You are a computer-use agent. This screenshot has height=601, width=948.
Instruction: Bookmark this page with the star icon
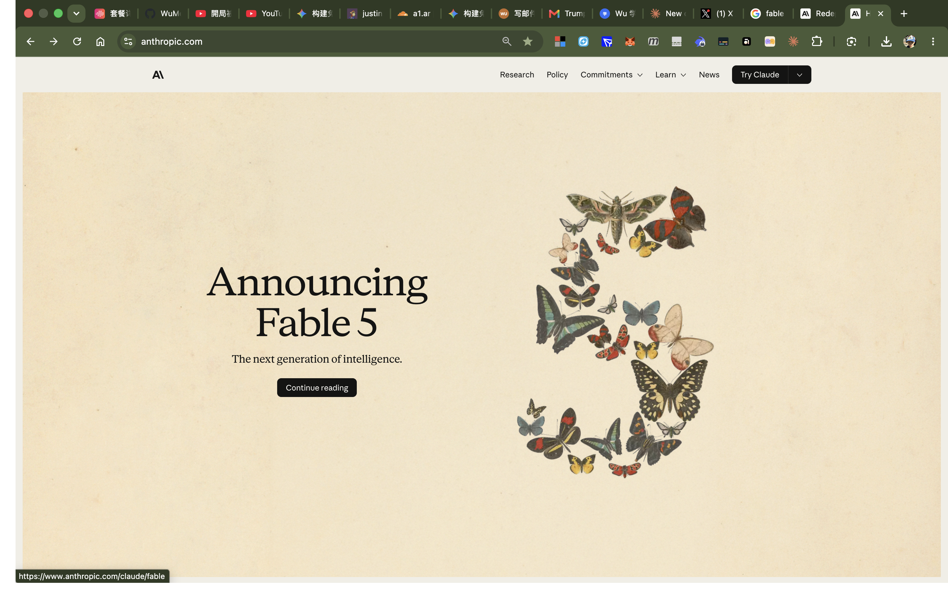[527, 41]
